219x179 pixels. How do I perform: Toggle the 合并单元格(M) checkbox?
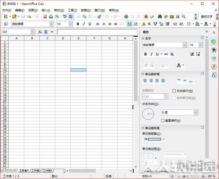(x=174, y=98)
